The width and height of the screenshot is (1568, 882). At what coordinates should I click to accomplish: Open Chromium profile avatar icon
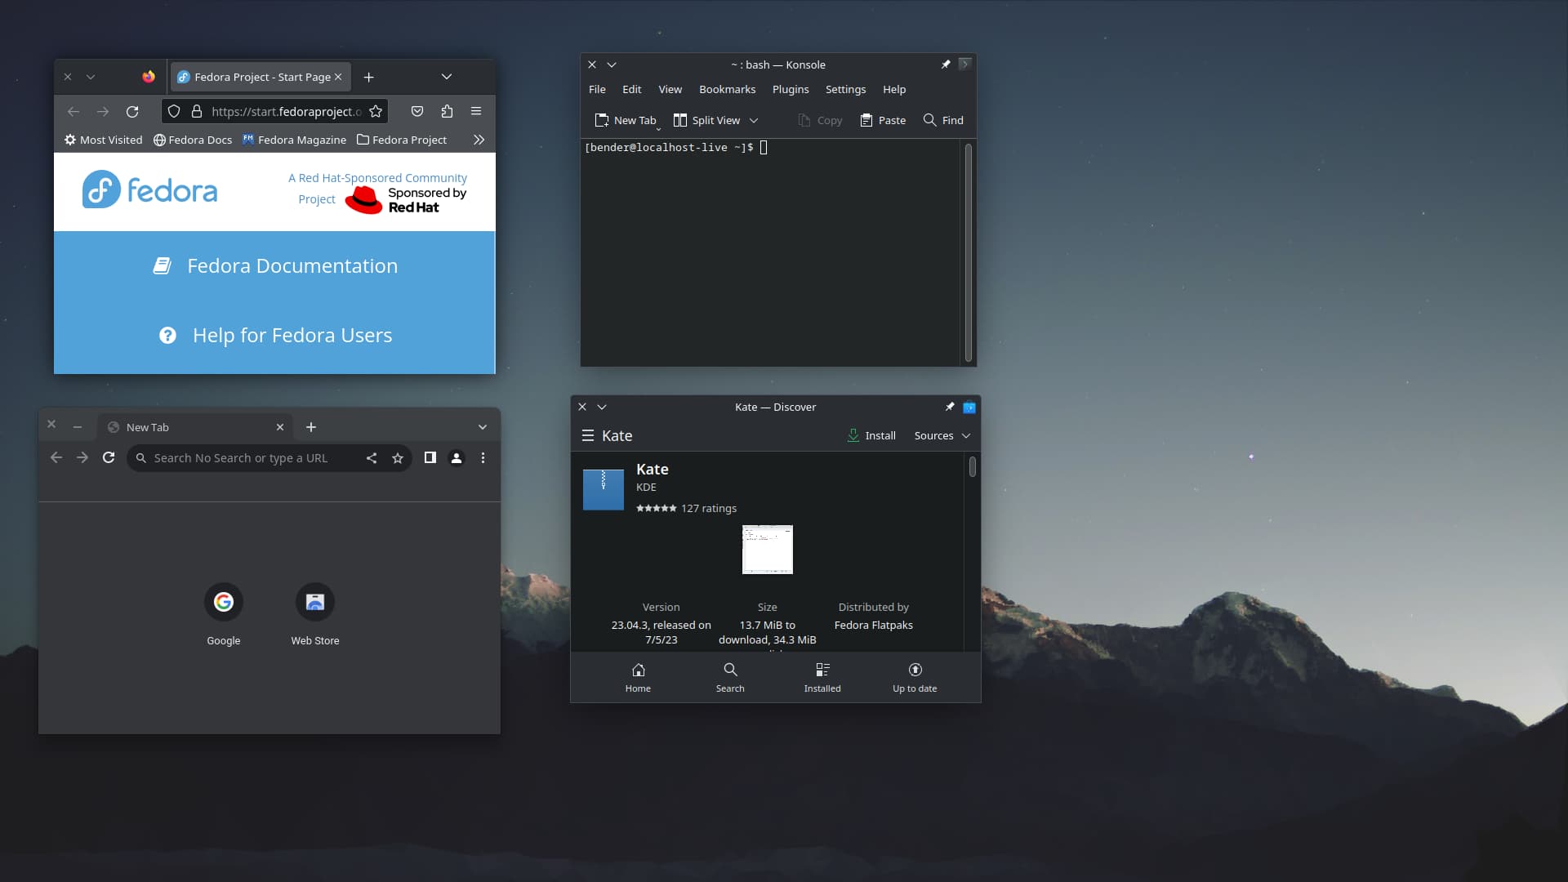click(x=457, y=458)
